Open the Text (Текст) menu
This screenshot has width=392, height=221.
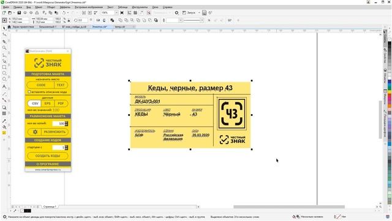110,7
